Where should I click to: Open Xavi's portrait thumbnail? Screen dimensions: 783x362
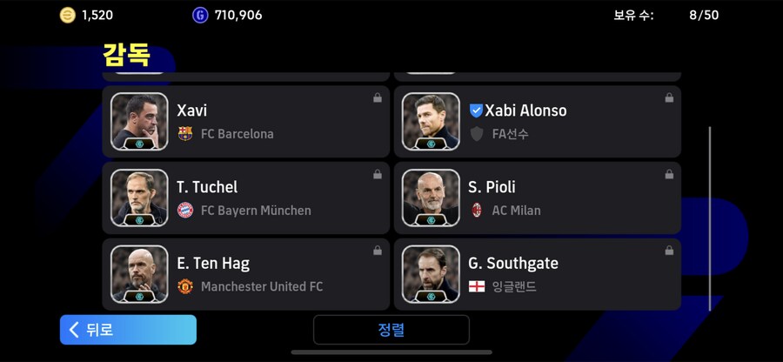pyautogui.click(x=139, y=121)
